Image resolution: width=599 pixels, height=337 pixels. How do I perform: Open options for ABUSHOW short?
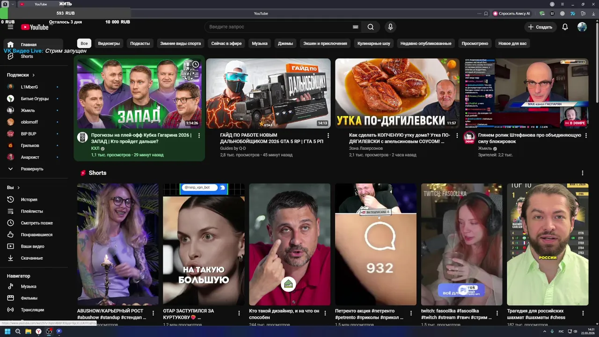pos(153,313)
